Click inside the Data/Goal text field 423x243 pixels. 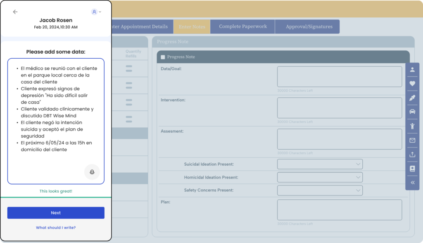[x=339, y=76]
